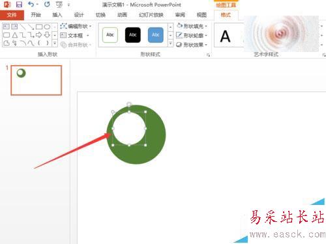
Task: Open the 形状效果 (Shape Effects) dropdown
Action: pyautogui.click(x=192, y=45)
